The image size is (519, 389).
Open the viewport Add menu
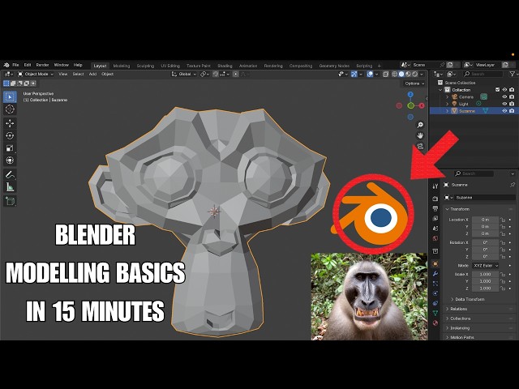pyautogui.click(x=92, y=74)
